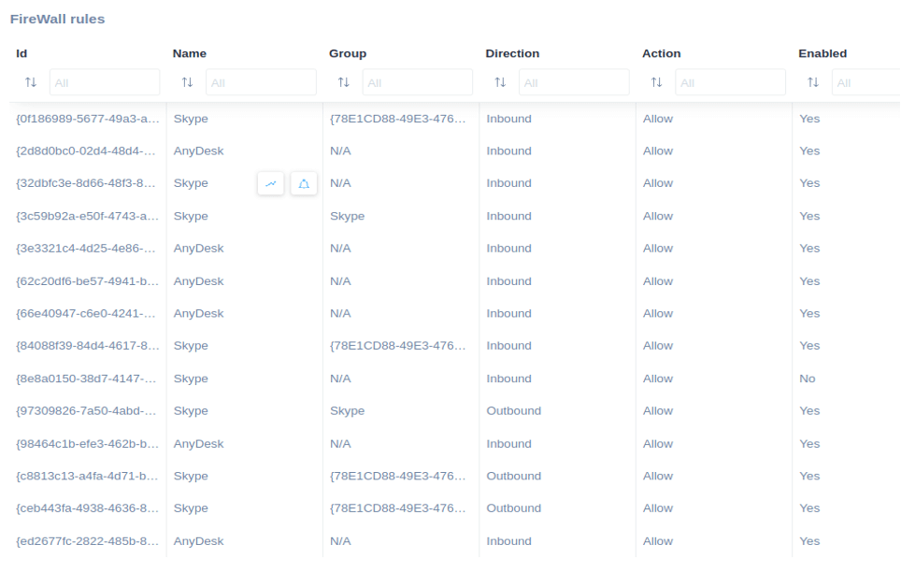The image size is (901, 572).
Task: Focus the Action column filter field
Action: 730,82
